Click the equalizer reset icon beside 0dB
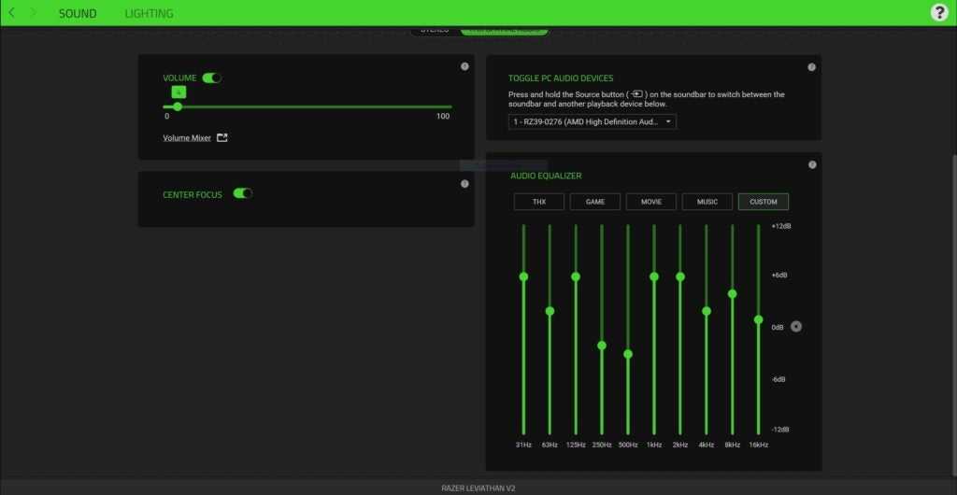Viewport: 957px width, 495px height. click(x=795, y=327)
